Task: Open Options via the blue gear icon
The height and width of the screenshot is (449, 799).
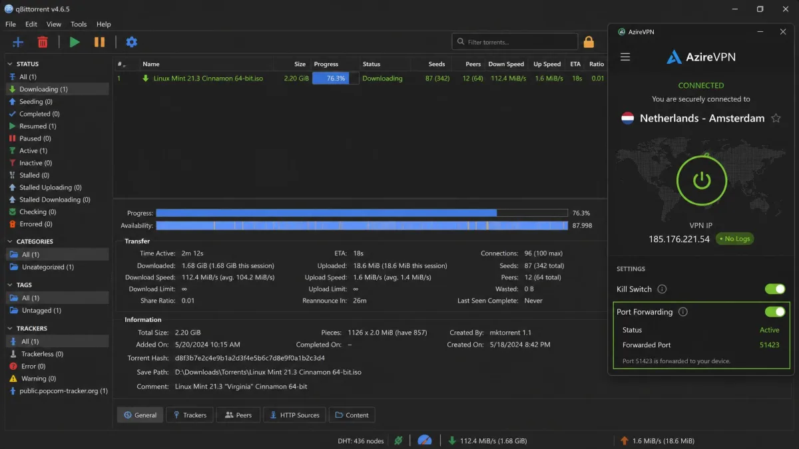Action: (x=132, y=42)
